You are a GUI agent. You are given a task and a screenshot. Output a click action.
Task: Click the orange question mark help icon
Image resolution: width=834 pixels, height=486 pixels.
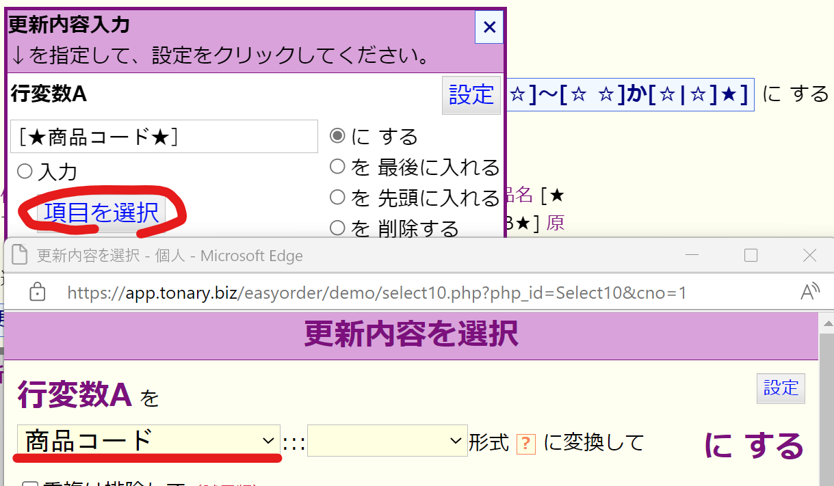(x=525, y=443)
